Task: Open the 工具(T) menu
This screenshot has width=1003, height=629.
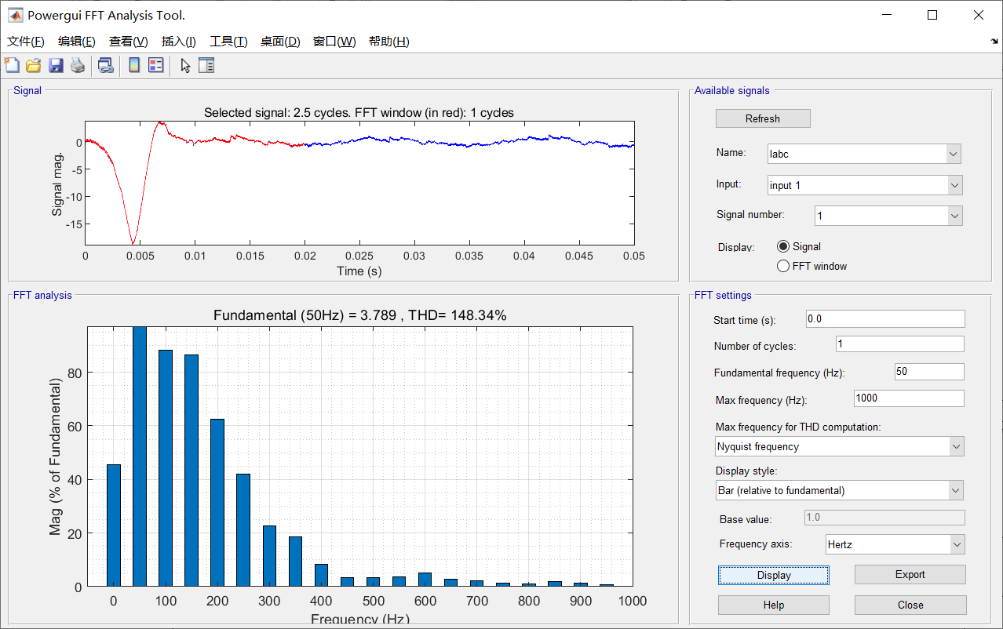Action: 228,42
